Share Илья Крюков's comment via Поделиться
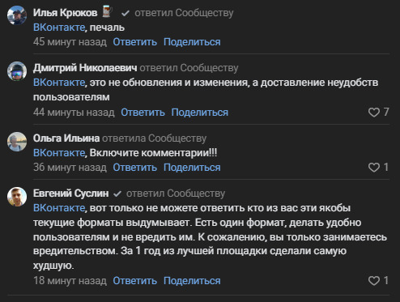 192,42
